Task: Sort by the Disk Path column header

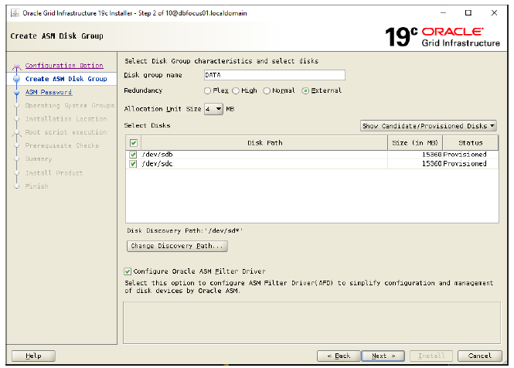Action: [x=264, y=143]
